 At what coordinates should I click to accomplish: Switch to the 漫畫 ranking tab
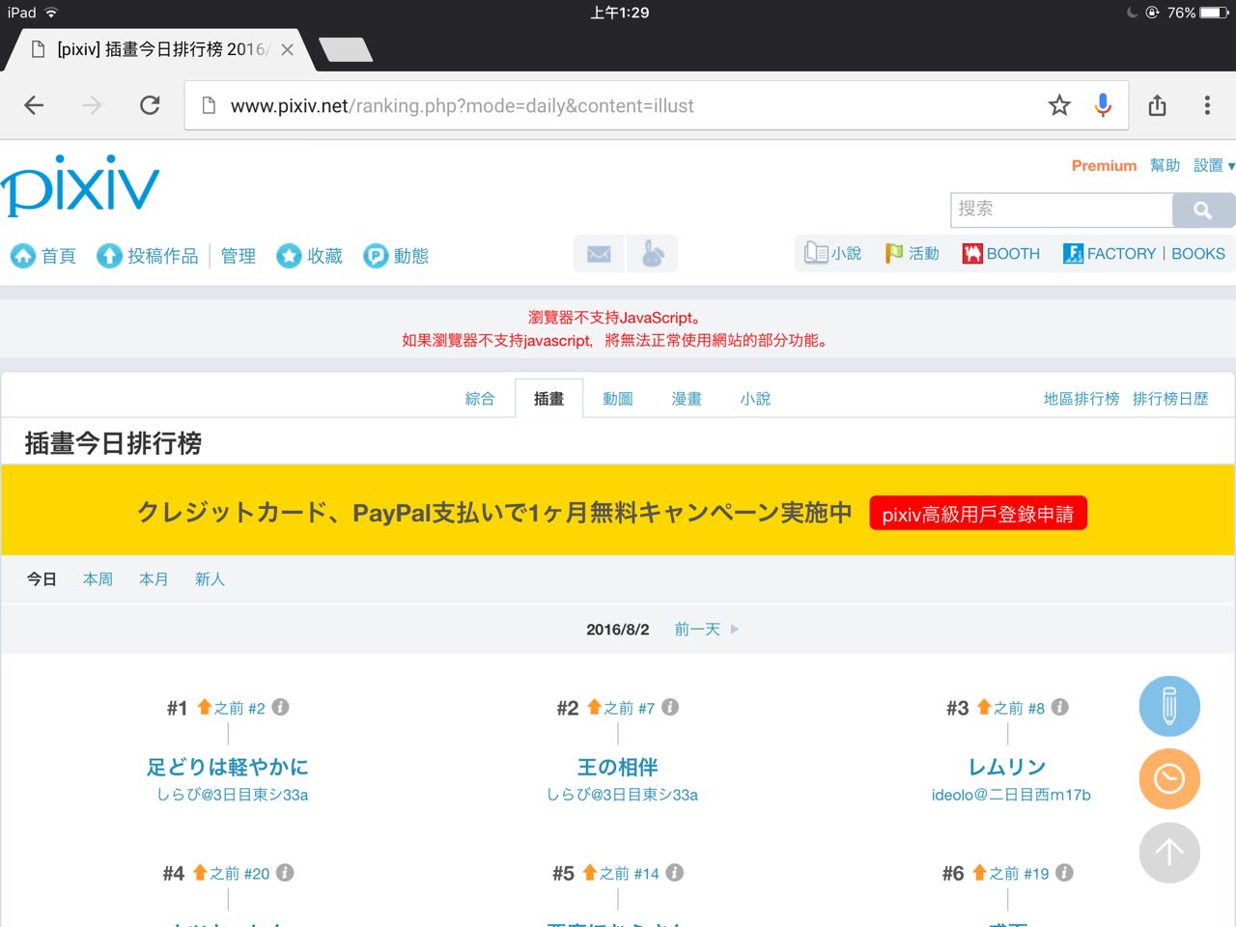[x=687, y=399]
